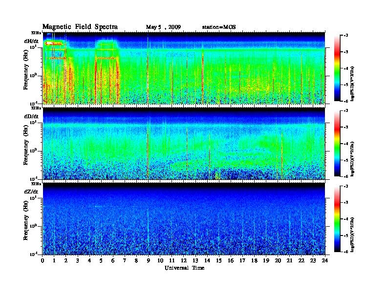Viewport: 387px width, 299px height.
Task: Click the dZ/dt panel color scale bar
Action: coord(337,219)
